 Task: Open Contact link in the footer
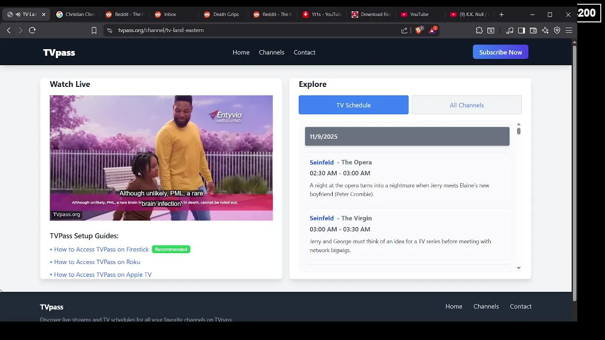(521, 306)
